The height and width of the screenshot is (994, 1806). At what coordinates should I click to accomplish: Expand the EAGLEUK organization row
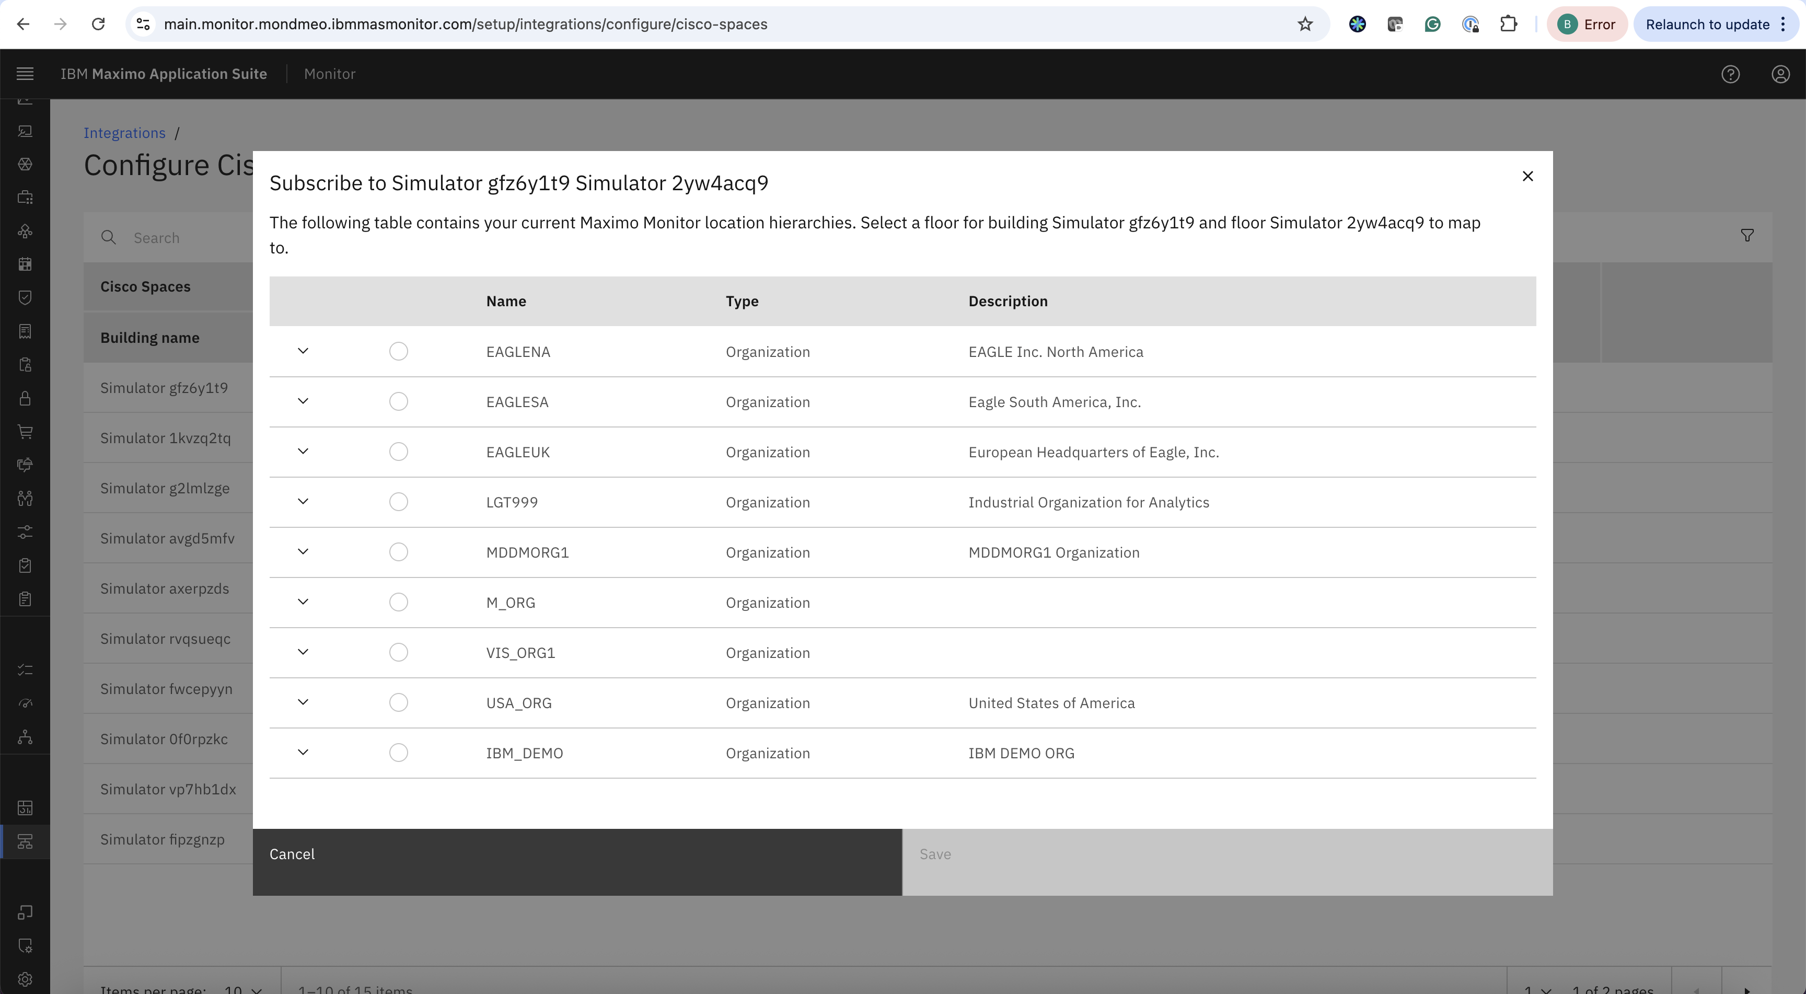tap(303, 450)
